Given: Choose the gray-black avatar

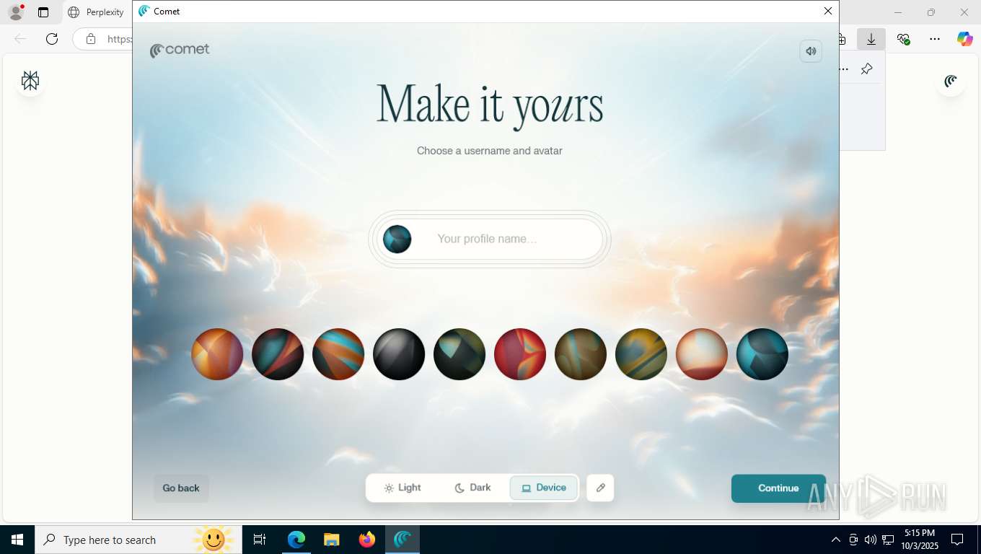Looking at the screenshot, I should coord(399,354).
